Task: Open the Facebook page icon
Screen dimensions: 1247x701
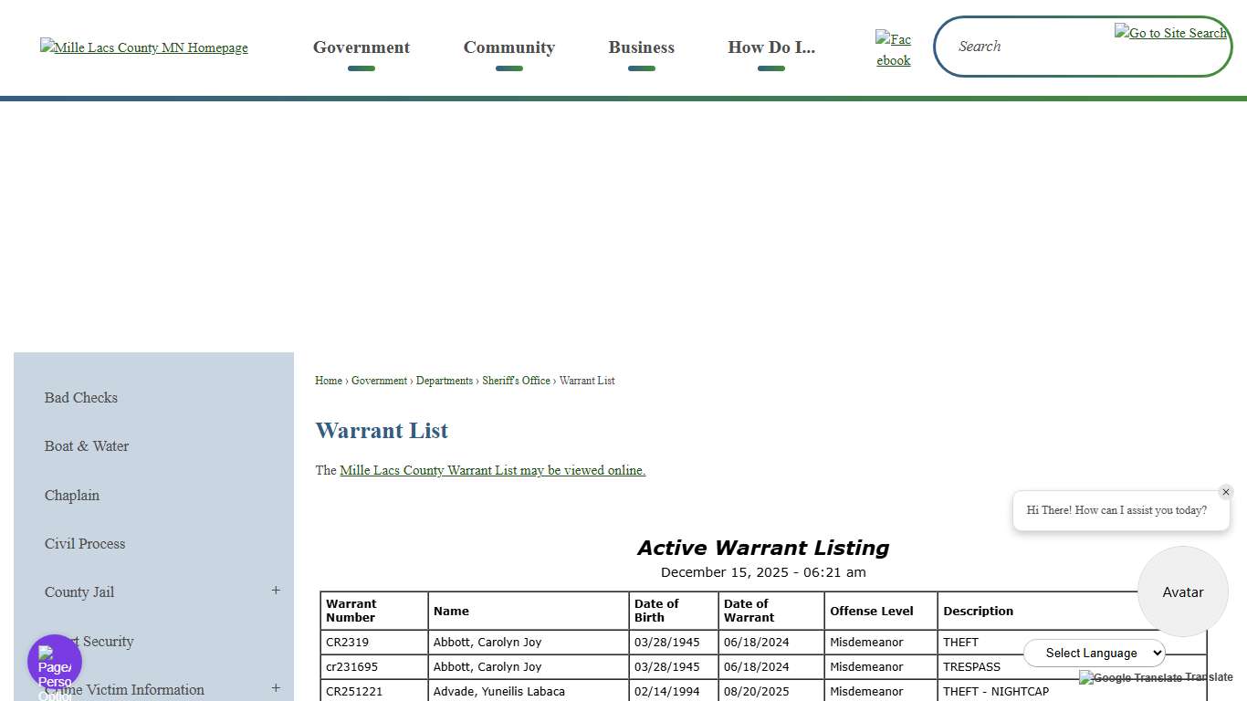Action: 893,48
